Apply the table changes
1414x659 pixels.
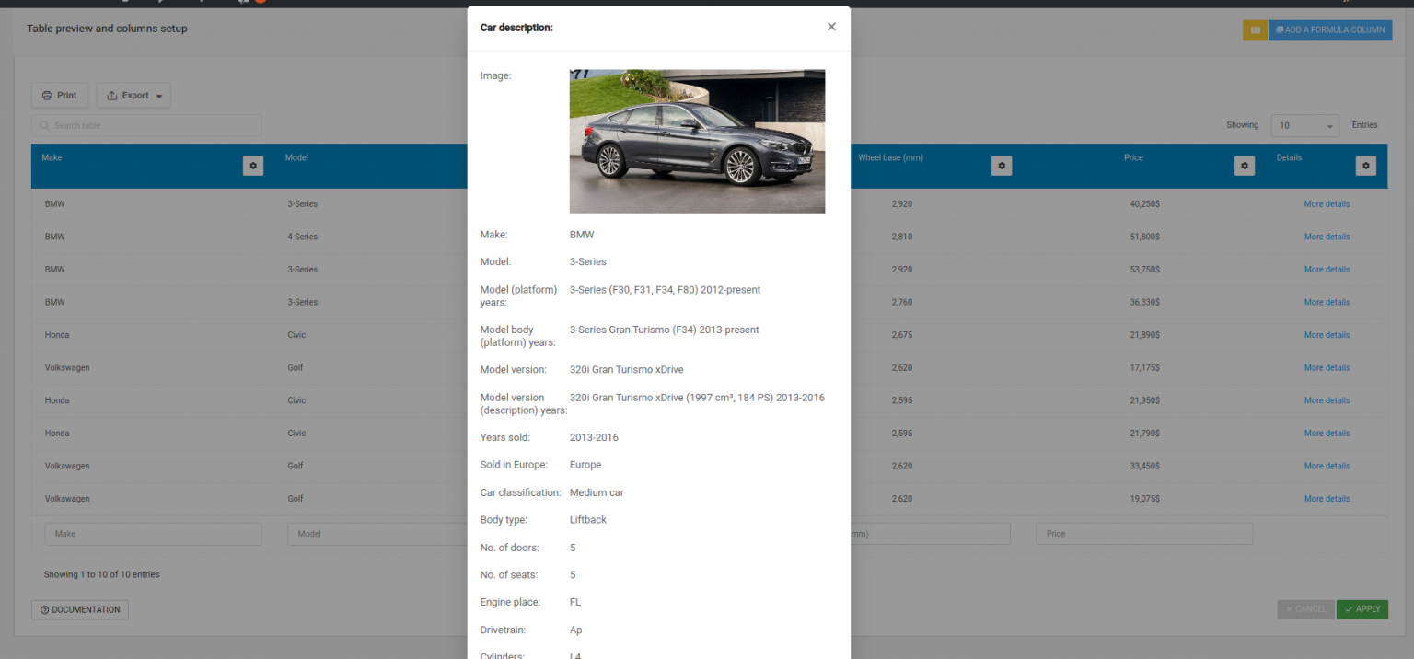click(1362, 608)
